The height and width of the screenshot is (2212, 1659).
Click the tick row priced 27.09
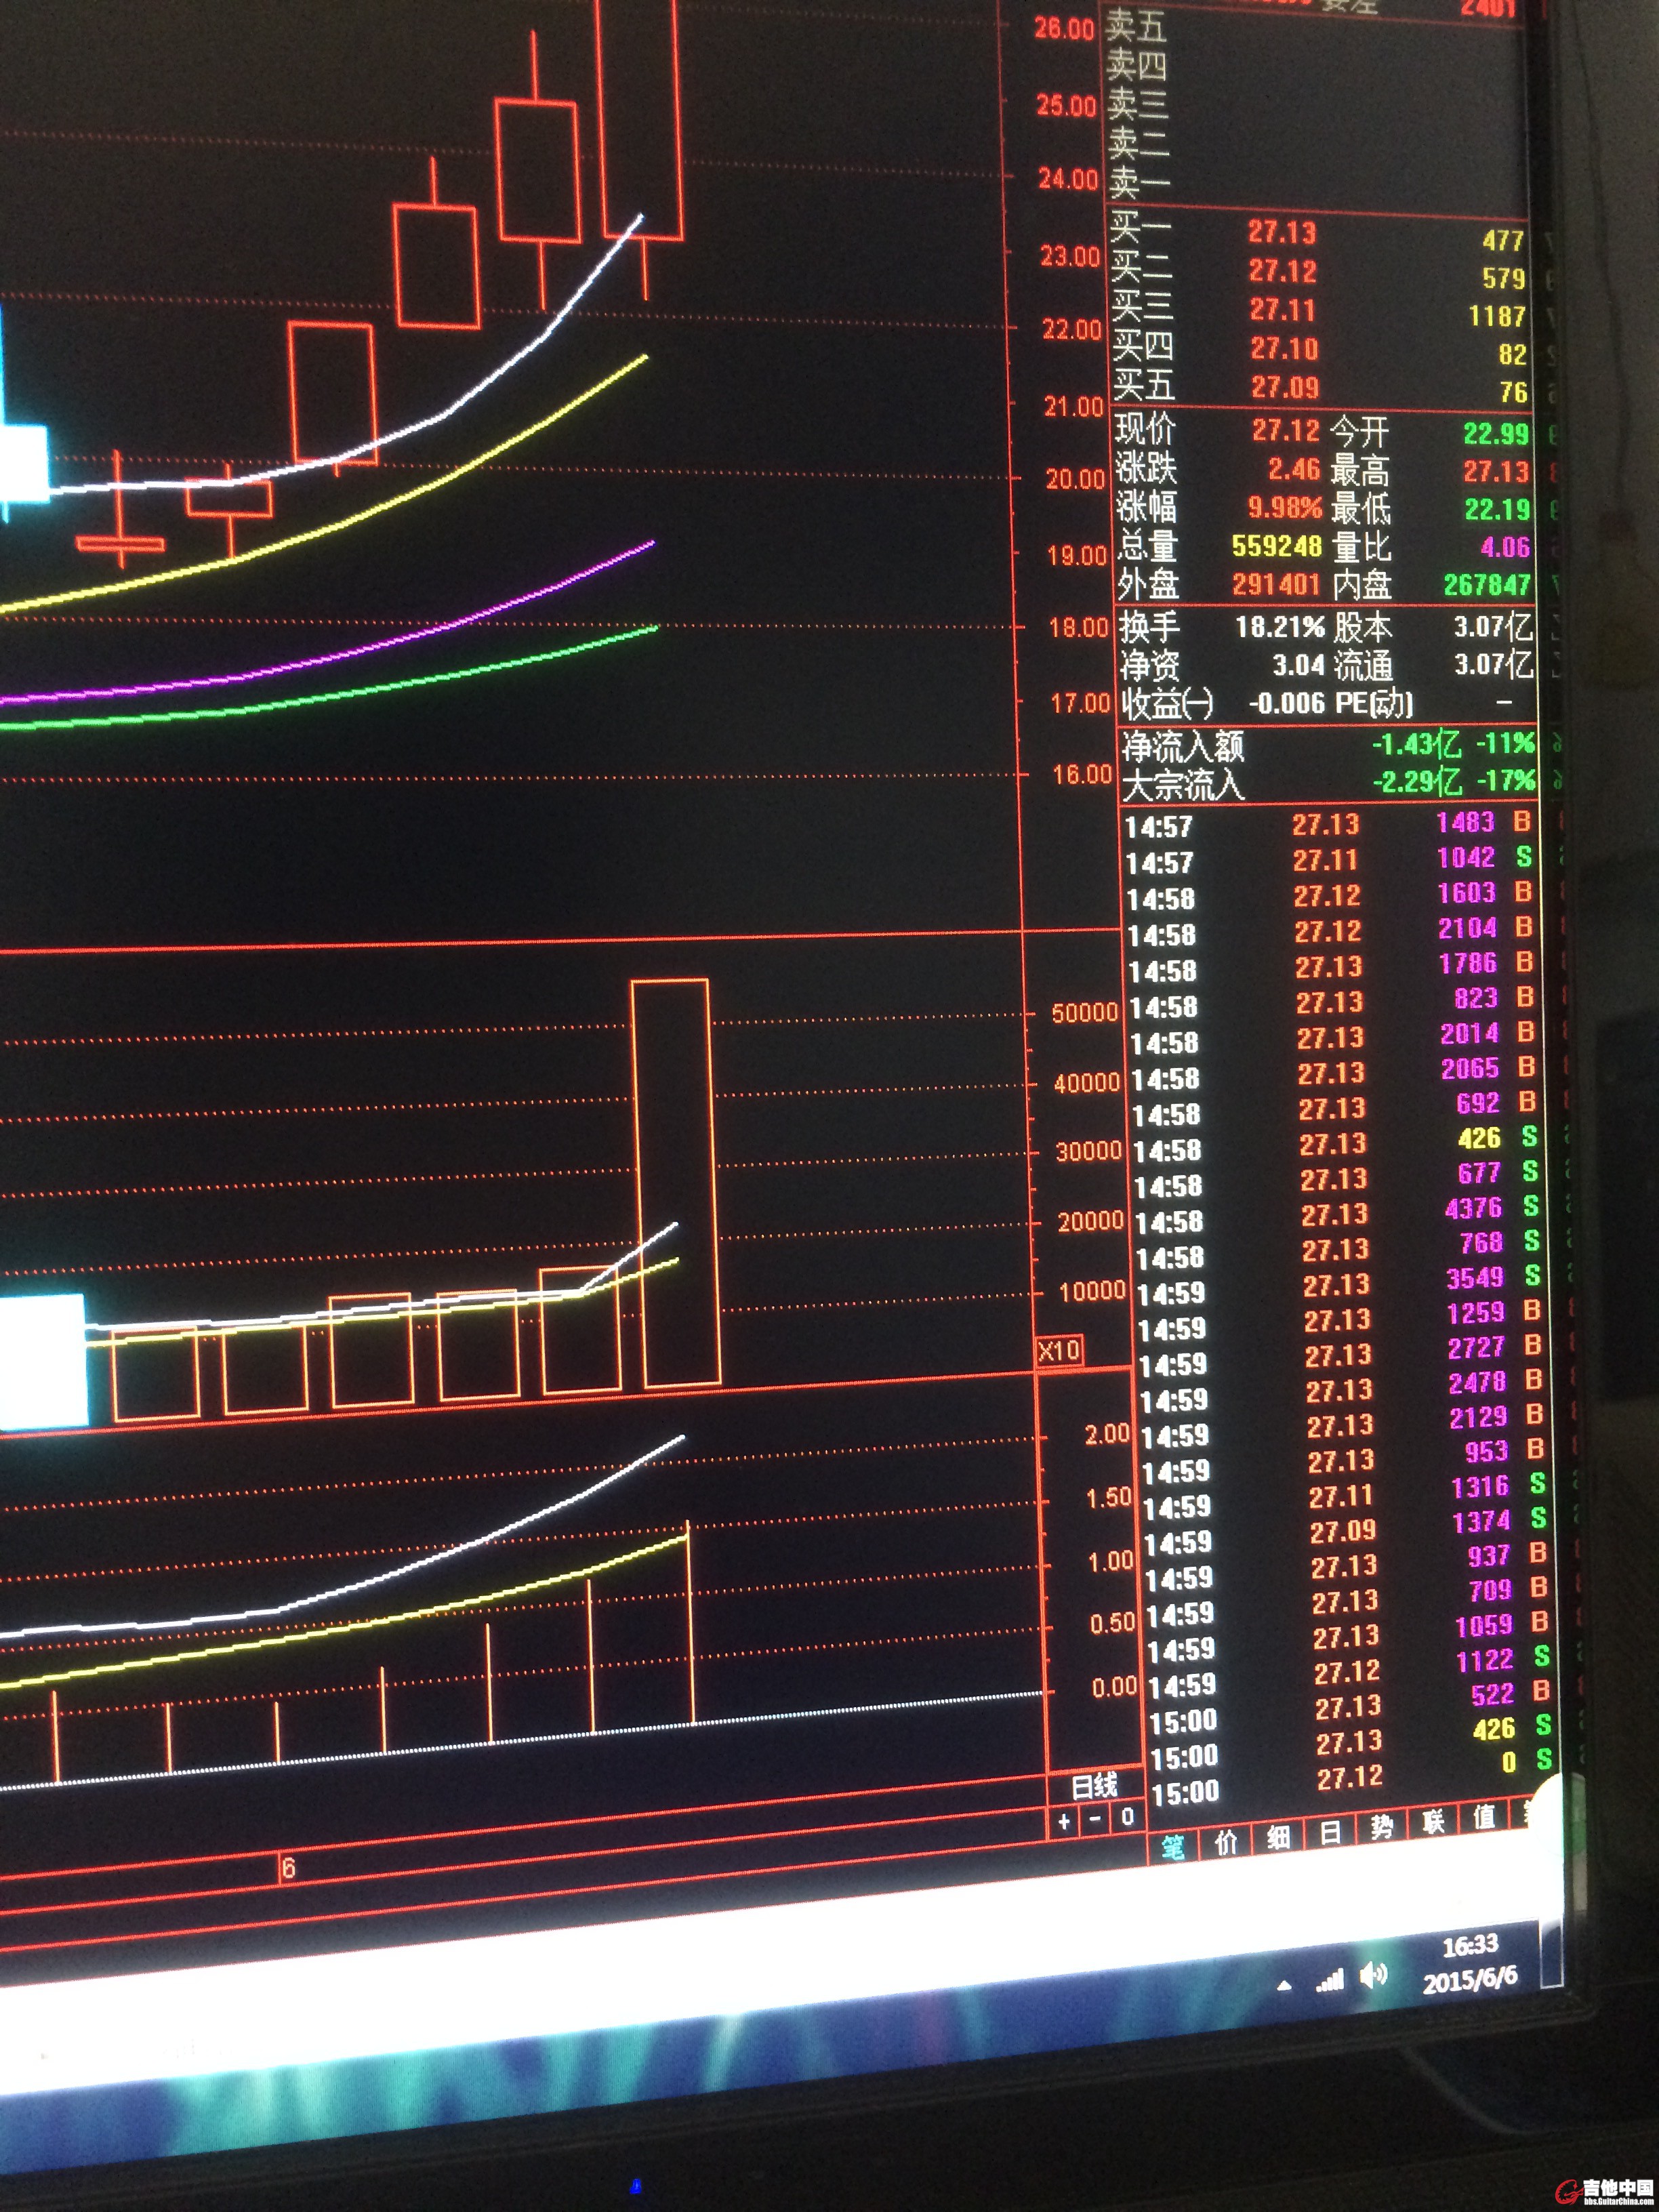click(1346, 1532)
